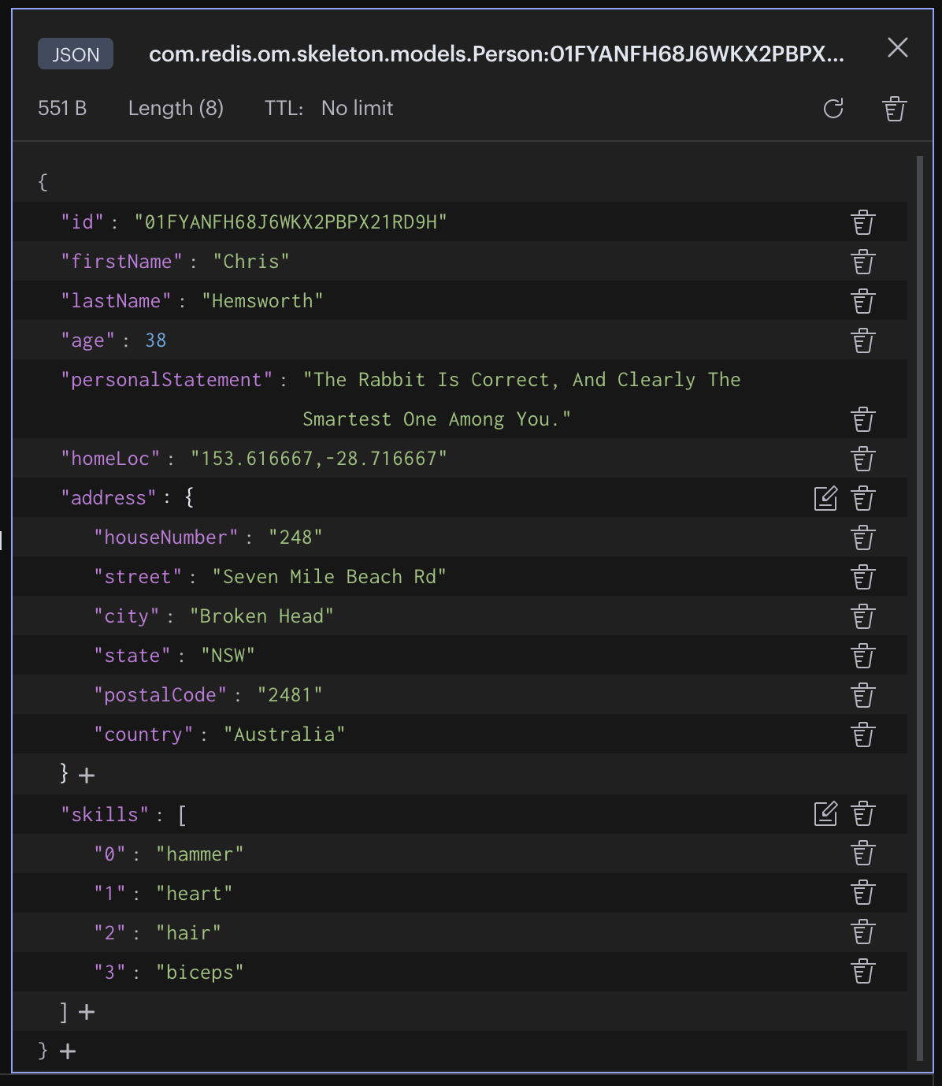Delete the biceps skill entry
The width and height of the screenshot is (942, 1086).
click(863, 971)
